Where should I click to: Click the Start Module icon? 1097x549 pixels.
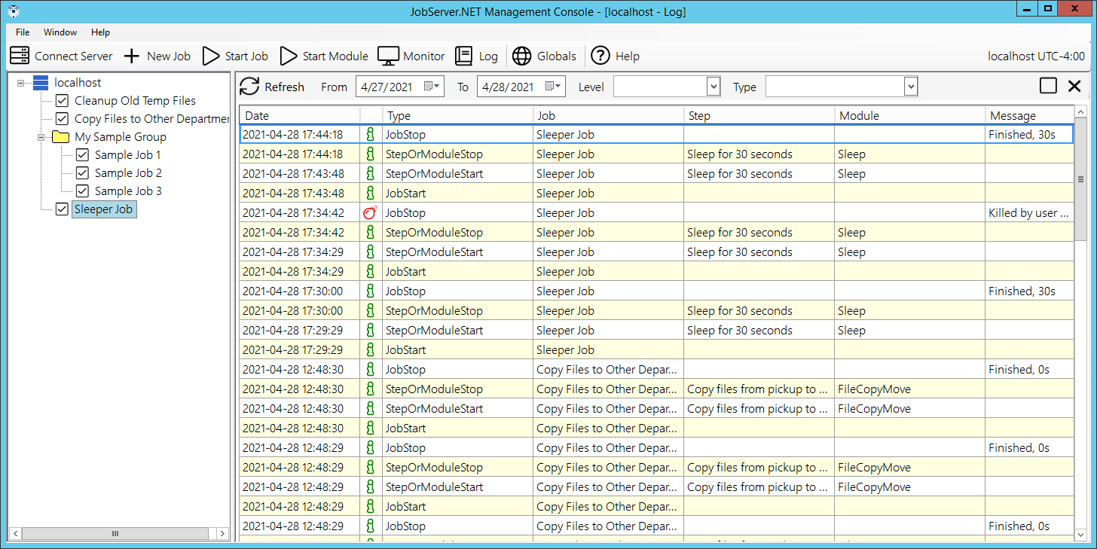289,56
